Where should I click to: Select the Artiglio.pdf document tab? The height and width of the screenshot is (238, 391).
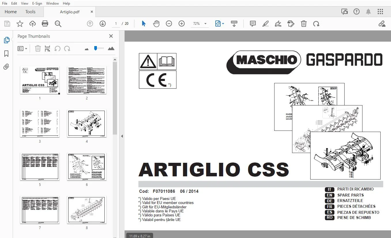pos(70,12)
